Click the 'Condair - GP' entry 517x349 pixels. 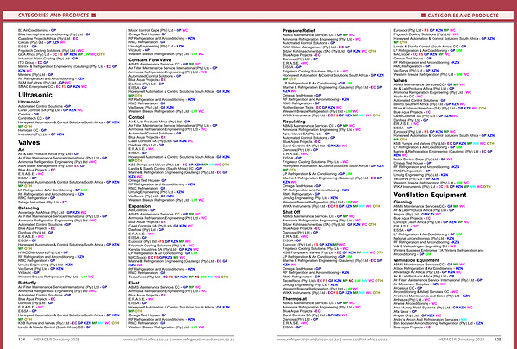[28, 114]
